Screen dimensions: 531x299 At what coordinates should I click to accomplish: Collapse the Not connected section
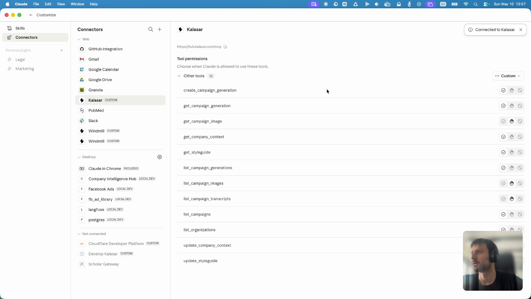[79, 234]
